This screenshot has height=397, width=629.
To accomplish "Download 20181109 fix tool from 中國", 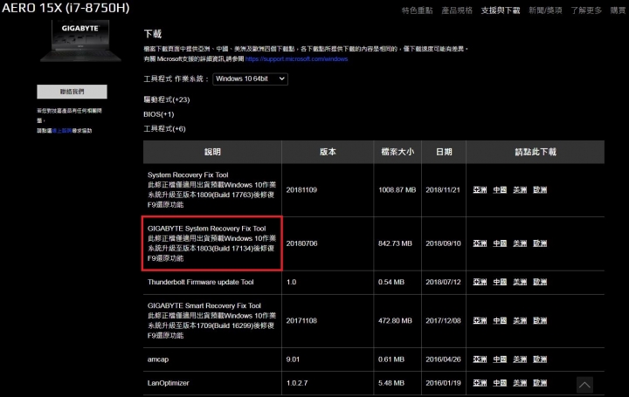I will coord(500,190).
